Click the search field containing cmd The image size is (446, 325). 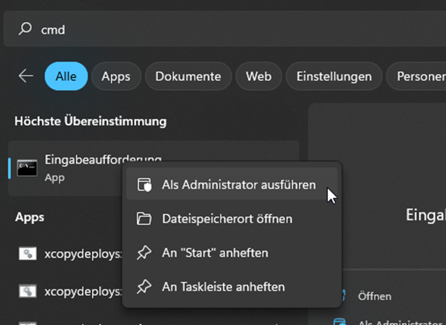pos(229,29)
